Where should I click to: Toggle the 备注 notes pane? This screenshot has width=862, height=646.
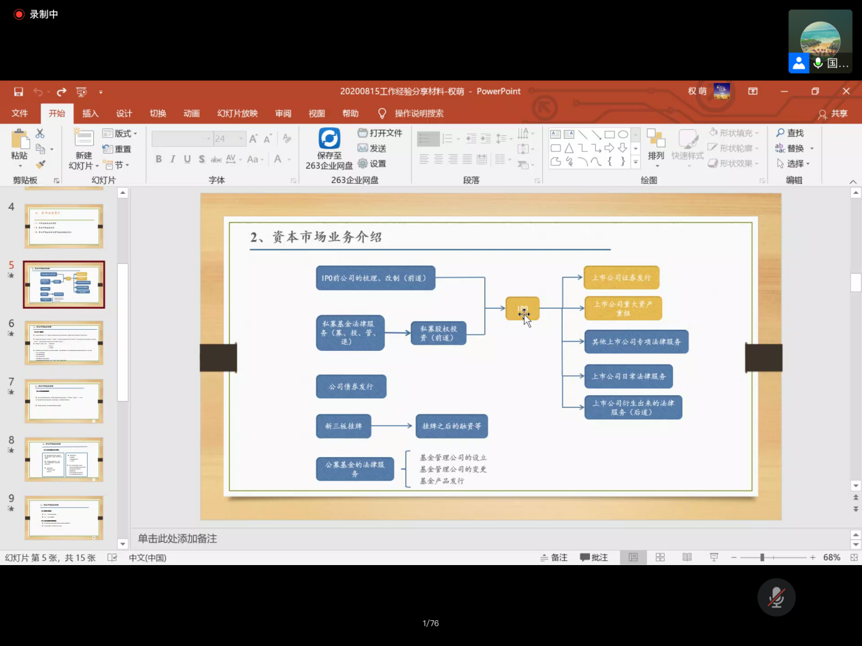coord(554,558)
